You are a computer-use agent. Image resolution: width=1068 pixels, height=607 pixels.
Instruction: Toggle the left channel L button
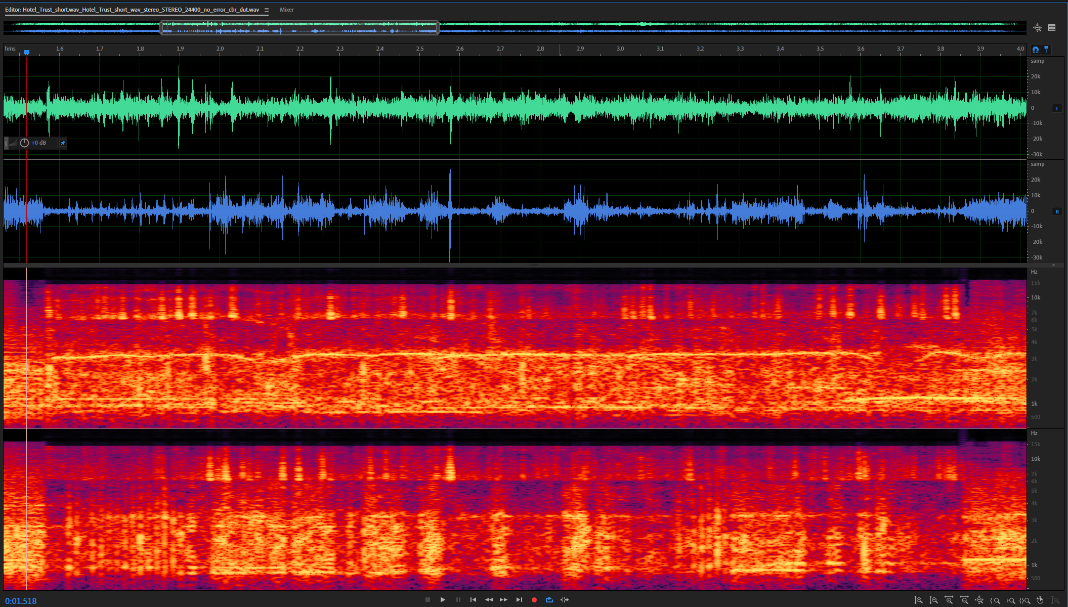[x=1057, y=108]
